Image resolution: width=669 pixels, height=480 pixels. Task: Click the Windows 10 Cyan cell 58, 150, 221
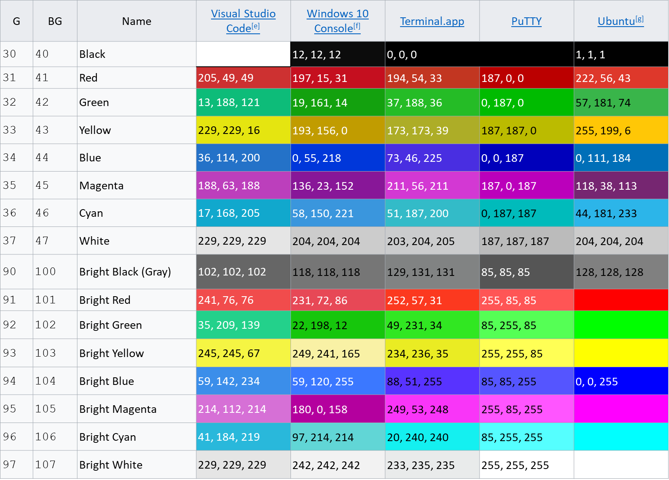(338, 213)
